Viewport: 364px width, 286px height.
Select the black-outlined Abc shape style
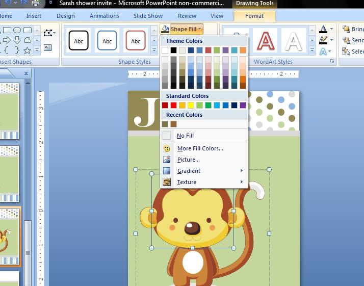coord(79,41)
